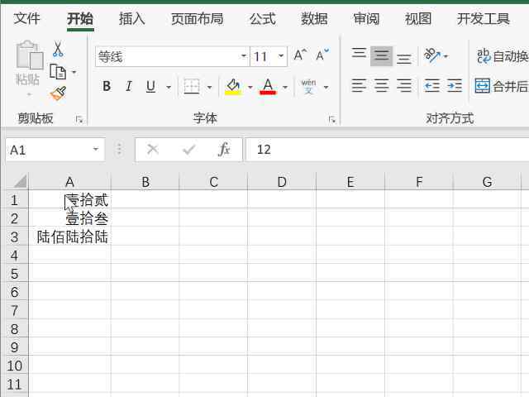Open the 文件 (File) tab
The height and width of the screenshot is (397, 529).
26,18
